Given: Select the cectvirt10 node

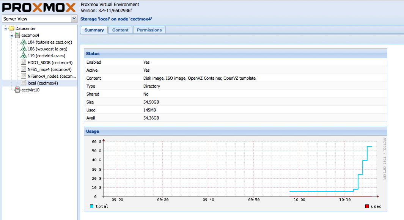Looking at the screenshot, I should click(30, 90).
